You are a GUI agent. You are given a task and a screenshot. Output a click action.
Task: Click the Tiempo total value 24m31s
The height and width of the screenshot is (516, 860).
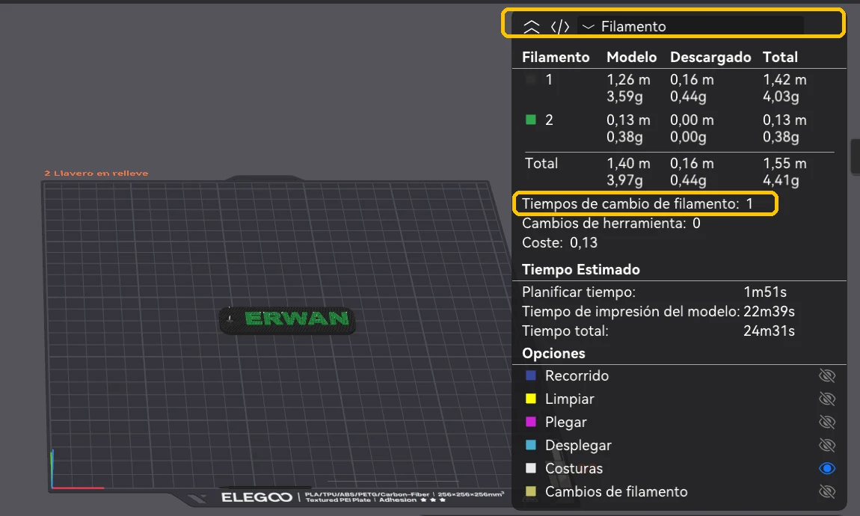click(769, 331)
